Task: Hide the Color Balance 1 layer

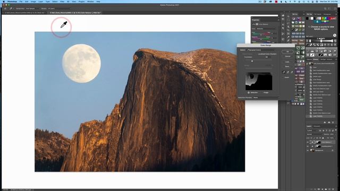Action: coord(308,142)
